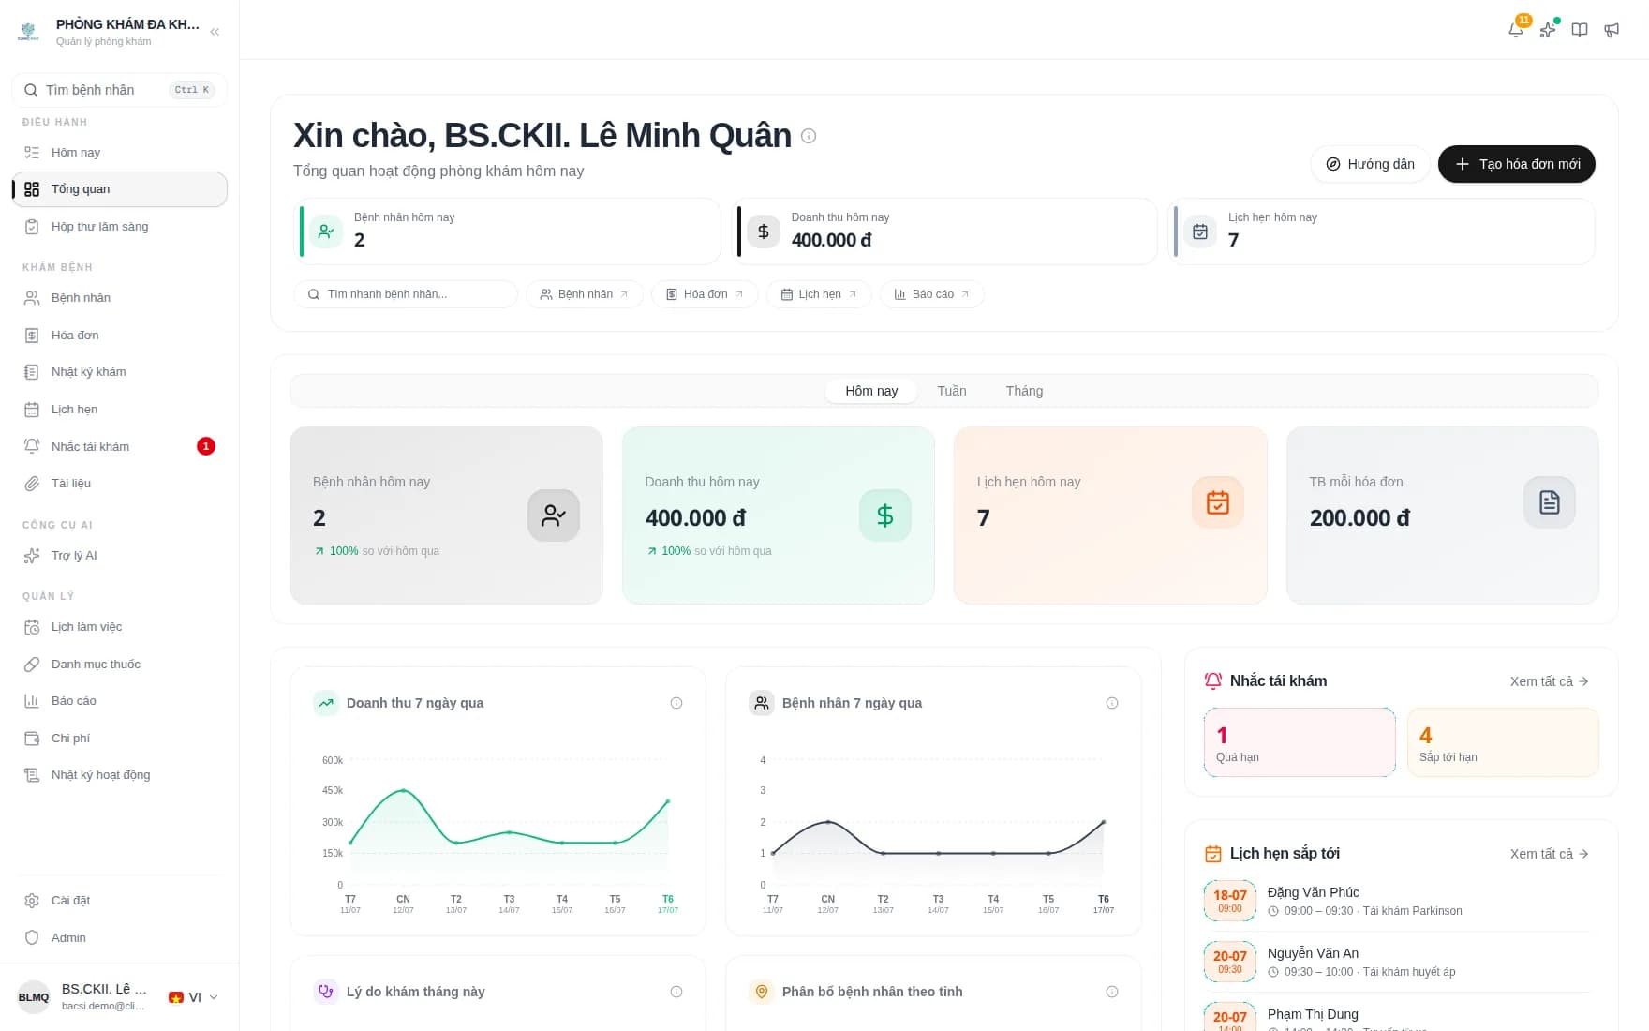Click the Hóa đơn sidebar icon
This screenshot has height=1031, width=1649.
(x=32, y=336)
